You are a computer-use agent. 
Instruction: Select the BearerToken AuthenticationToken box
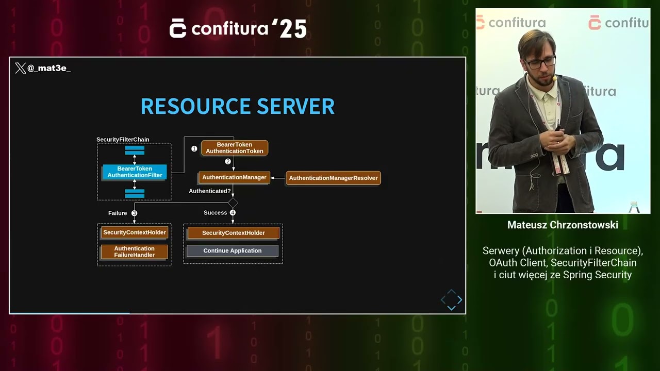click(235, 148)
